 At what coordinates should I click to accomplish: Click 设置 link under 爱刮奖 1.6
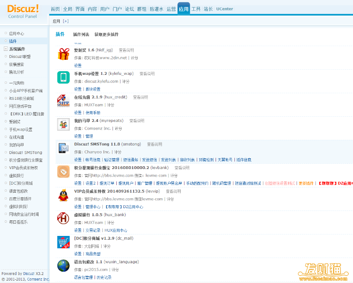point(78,65)
